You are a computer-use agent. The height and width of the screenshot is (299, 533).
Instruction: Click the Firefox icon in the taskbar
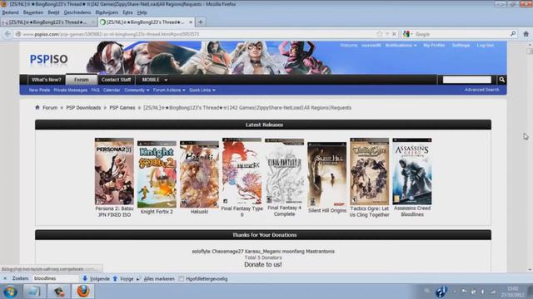point(82,292)
